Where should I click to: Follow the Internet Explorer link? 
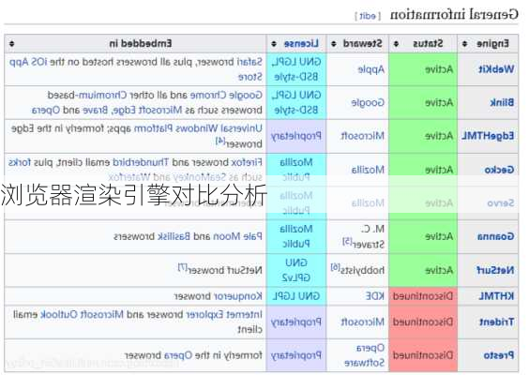click(x=224, y=315)
